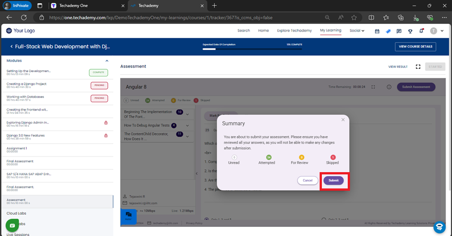Click the course completion progress bar

252,48
